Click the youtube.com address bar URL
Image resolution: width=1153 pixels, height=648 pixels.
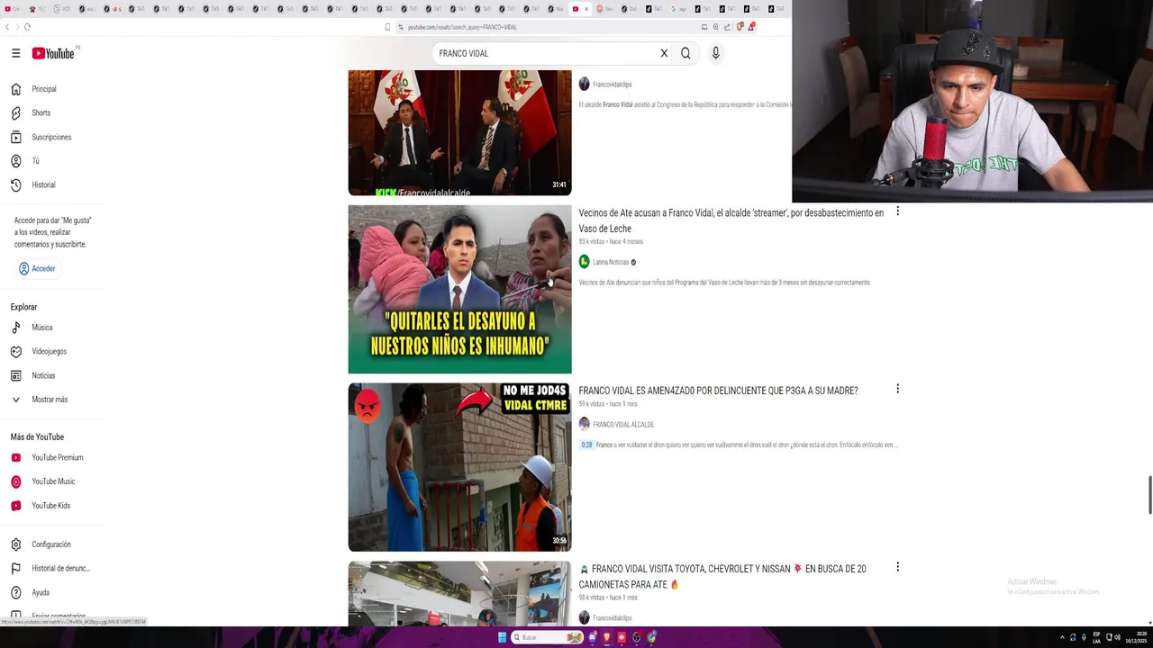tap(462, 27)
